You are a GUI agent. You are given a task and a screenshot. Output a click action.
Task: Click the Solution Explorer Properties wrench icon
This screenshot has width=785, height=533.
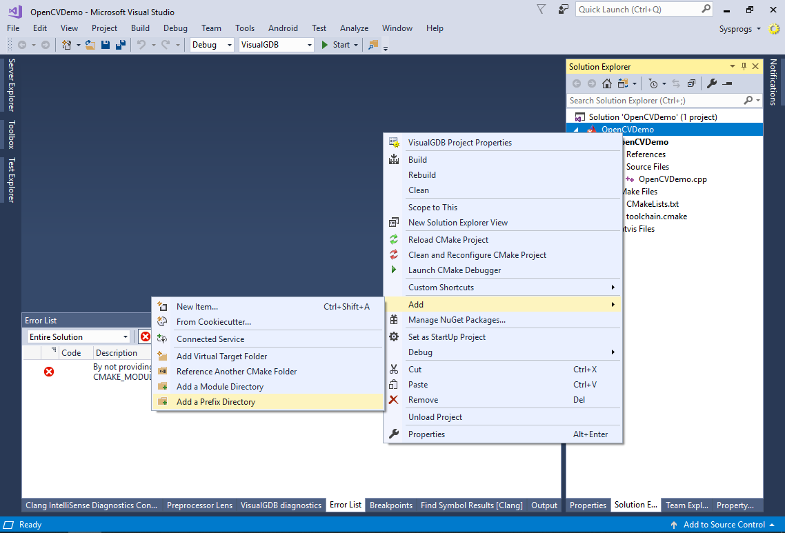[x=712, y=83]
